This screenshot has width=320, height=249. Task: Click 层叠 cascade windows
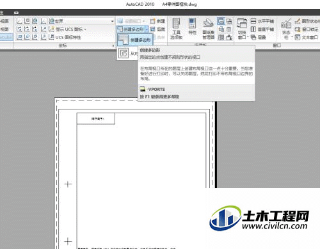pyautogui.click(x=258, y=37)
